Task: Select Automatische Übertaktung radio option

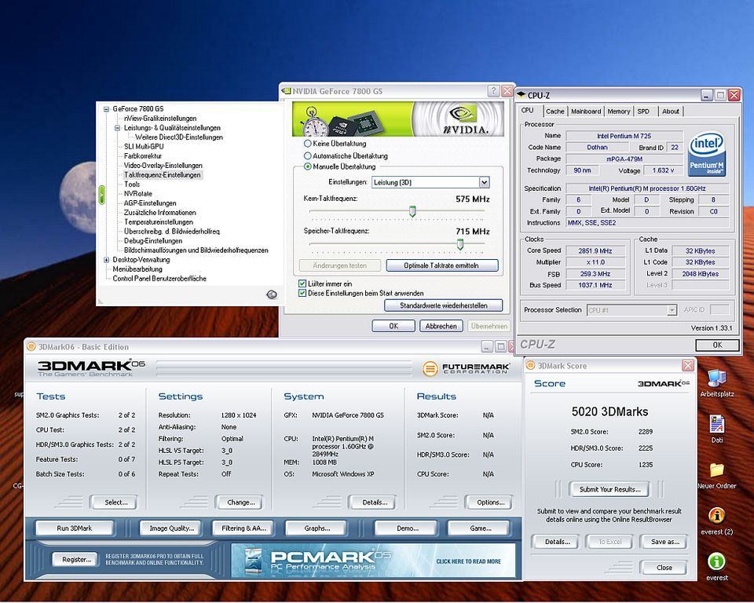Action: point(308,155)
